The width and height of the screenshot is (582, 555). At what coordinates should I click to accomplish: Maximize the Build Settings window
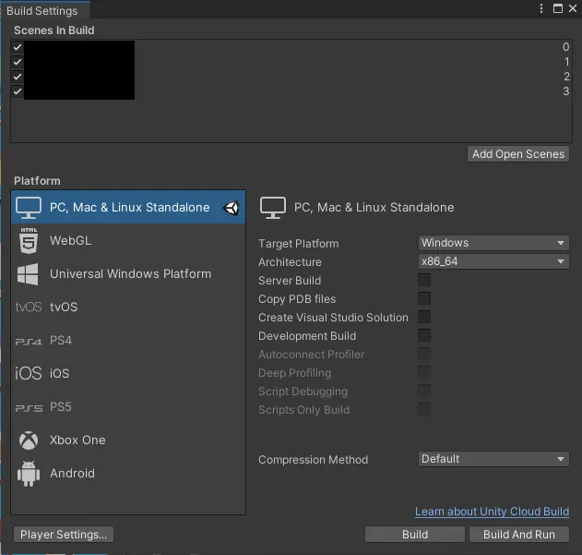point(557,8)
